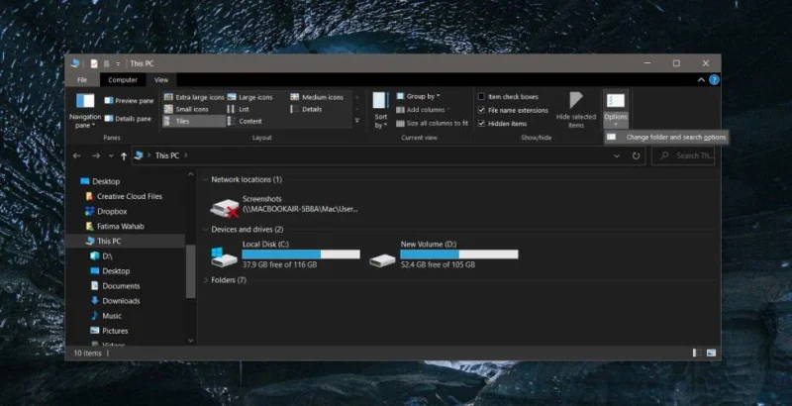792x406 pixels.
Task: Open address bar history dropdown
Action: coord(617,156)
